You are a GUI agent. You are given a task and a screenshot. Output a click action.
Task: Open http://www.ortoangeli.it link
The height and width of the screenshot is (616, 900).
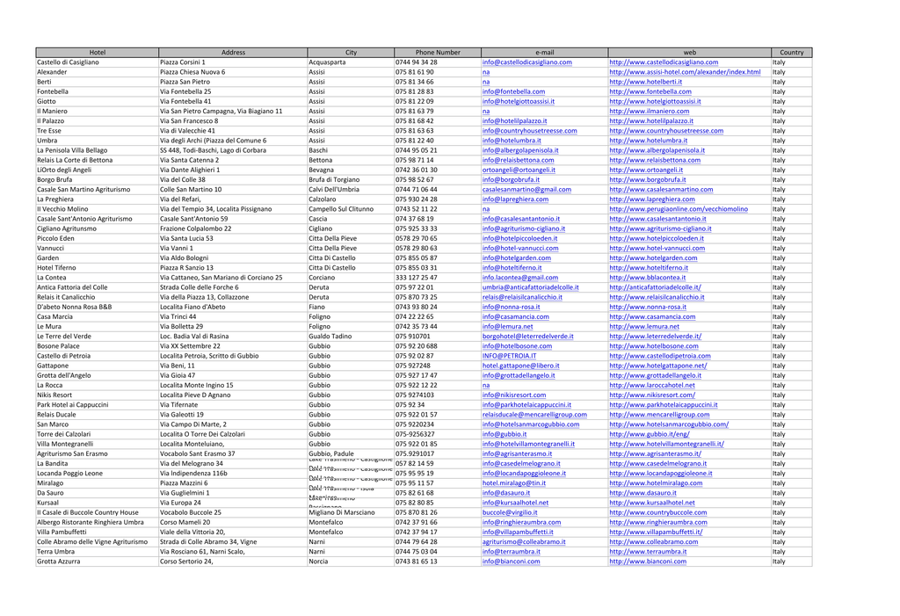tap(646, 170)
